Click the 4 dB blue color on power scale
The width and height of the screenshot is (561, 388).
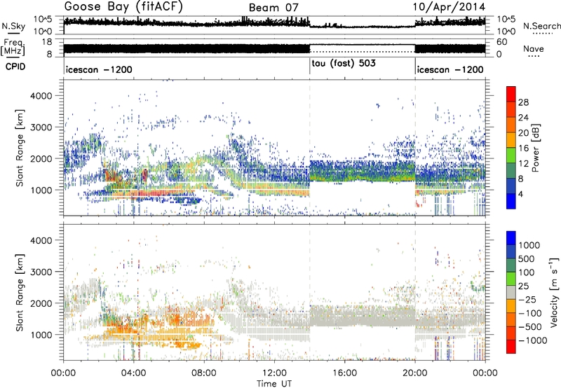coord(511,201)
